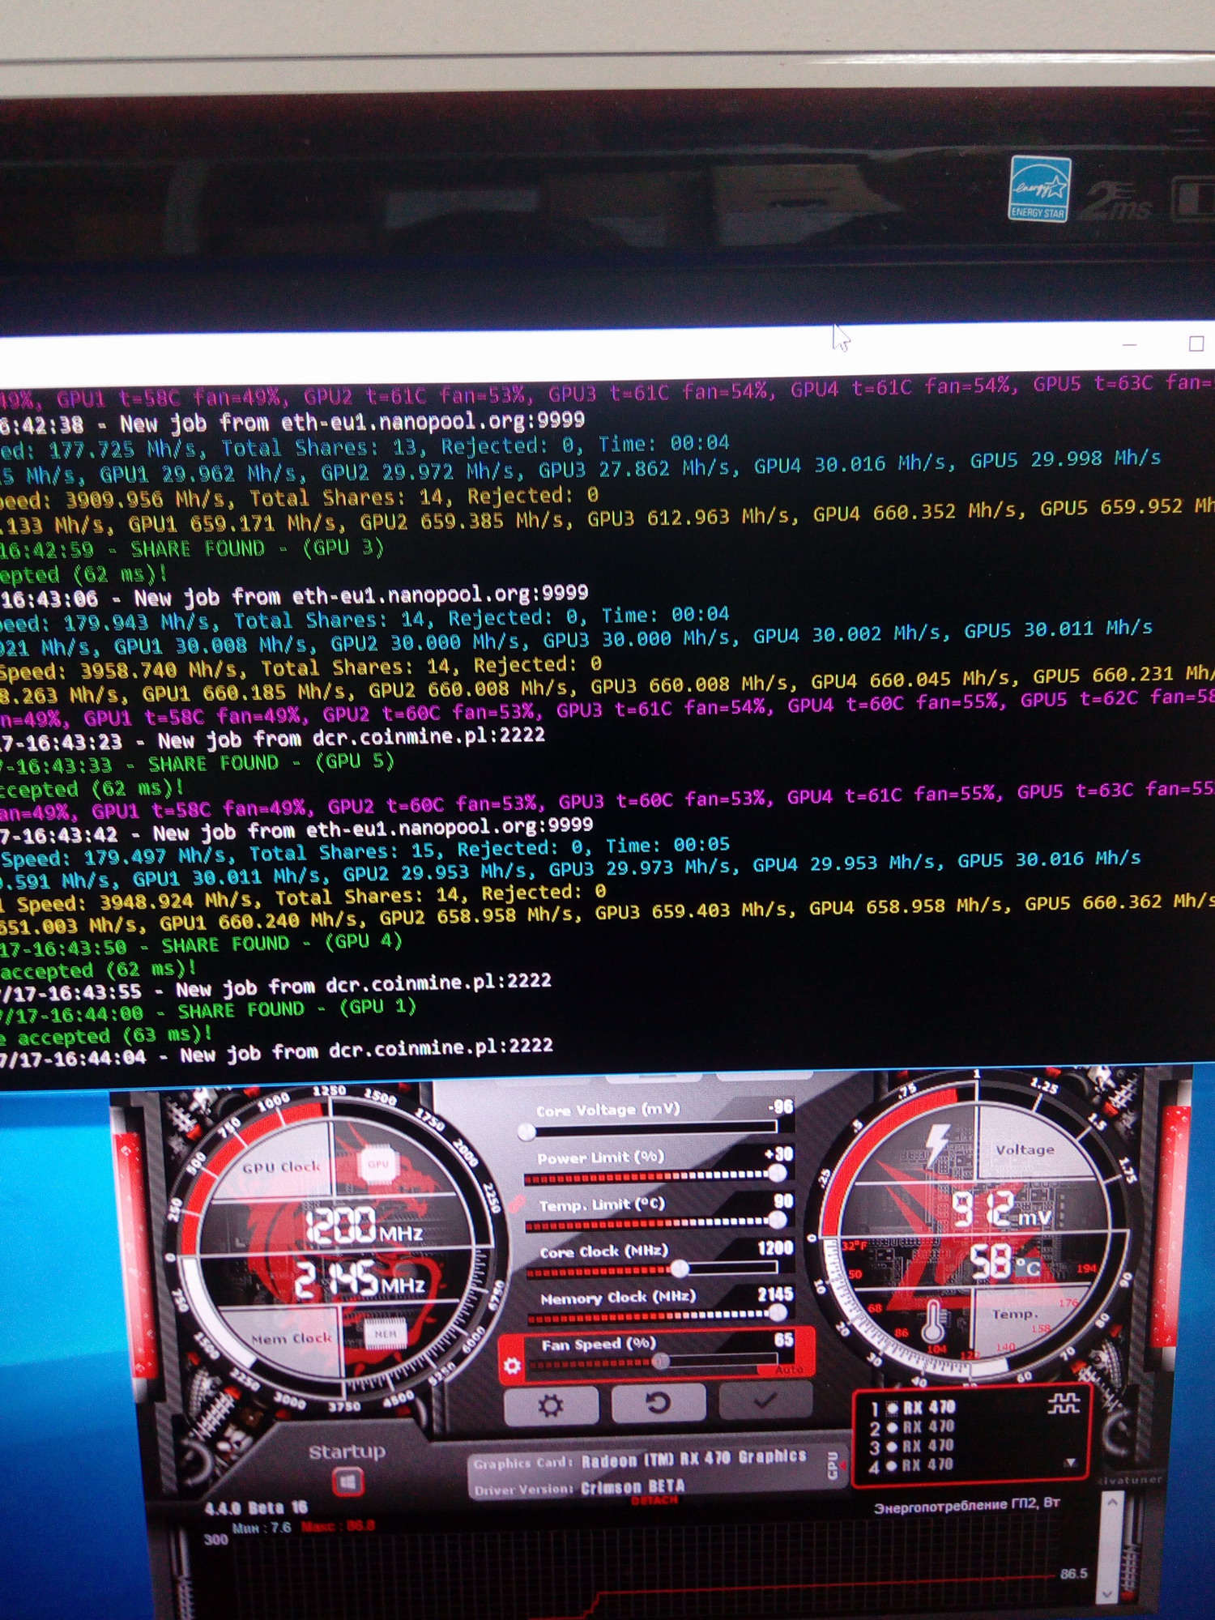The height and width of the screenshot is (1620, 1215).
Task: Click the Энергопотребление ГП2, Вт graph title
Action: (966, 1505)
